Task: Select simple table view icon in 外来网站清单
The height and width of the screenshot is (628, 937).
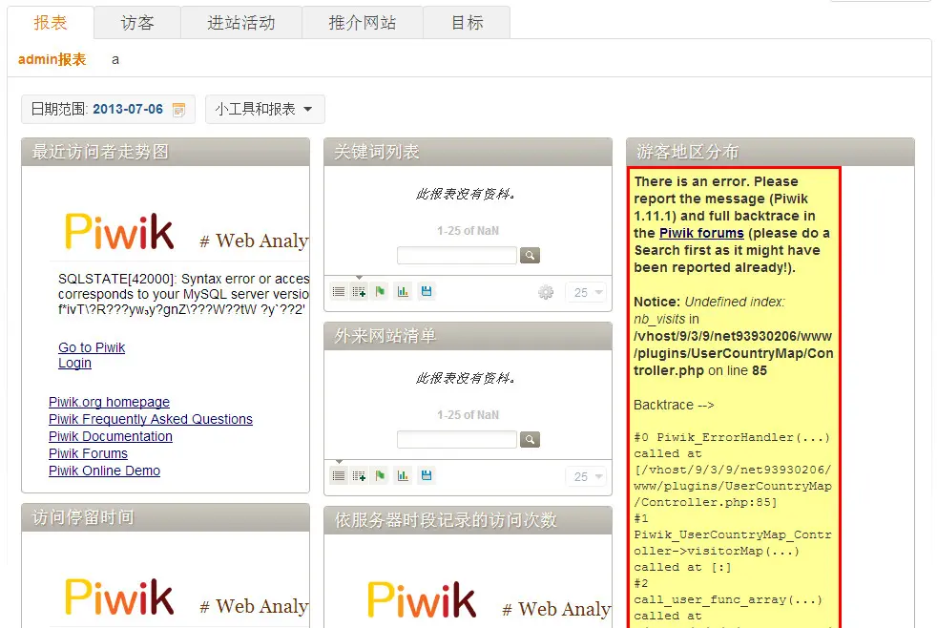Action: (339, 475)
